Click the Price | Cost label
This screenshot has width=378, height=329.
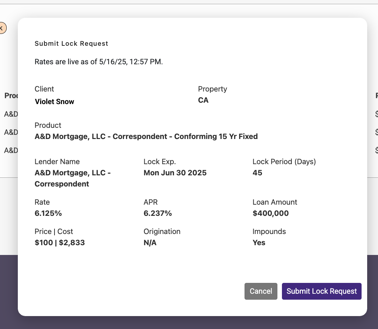tap(54, 232)
